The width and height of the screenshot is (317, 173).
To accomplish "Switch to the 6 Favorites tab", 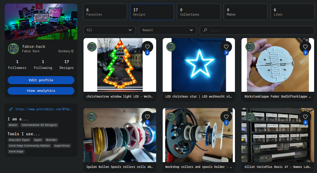I will coord(105,12).
